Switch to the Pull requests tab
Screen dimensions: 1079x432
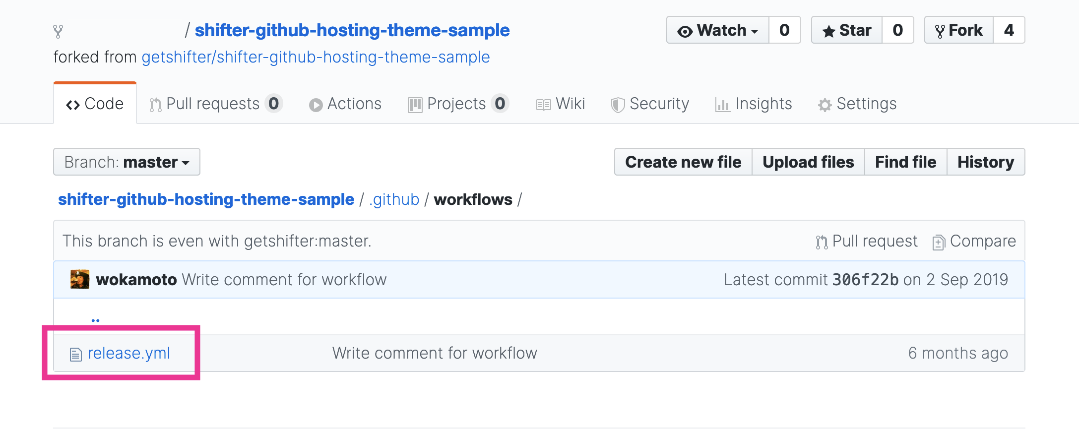[216, 104]
